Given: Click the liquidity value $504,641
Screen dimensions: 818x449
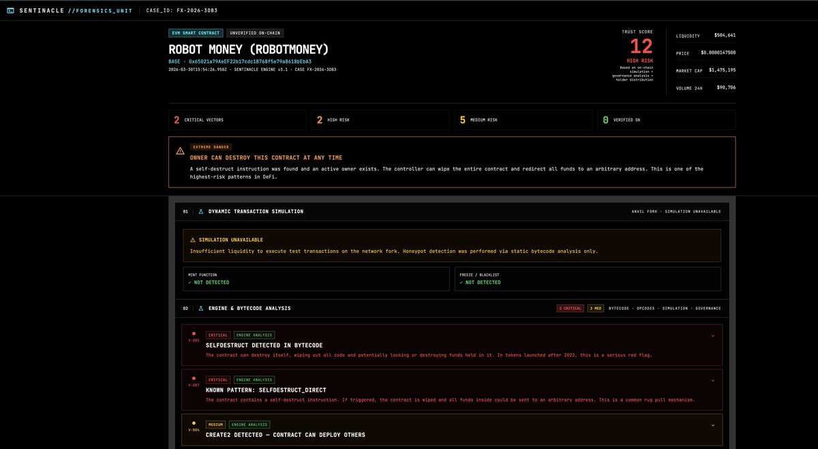Looking at the screenshot, I should click(x=725, y=35).
